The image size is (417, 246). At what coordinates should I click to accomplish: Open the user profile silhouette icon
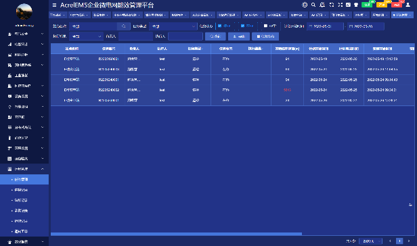408,5
